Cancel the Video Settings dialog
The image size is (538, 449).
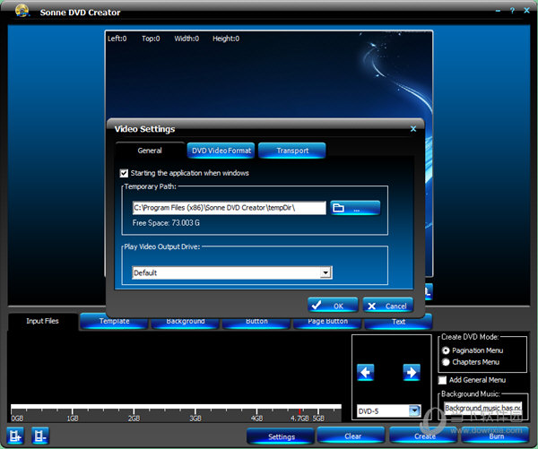pyautogui.click(x=388, y=306)
